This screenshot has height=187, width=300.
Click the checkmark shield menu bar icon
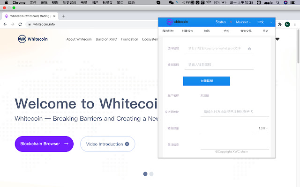(x=158, y=2)
